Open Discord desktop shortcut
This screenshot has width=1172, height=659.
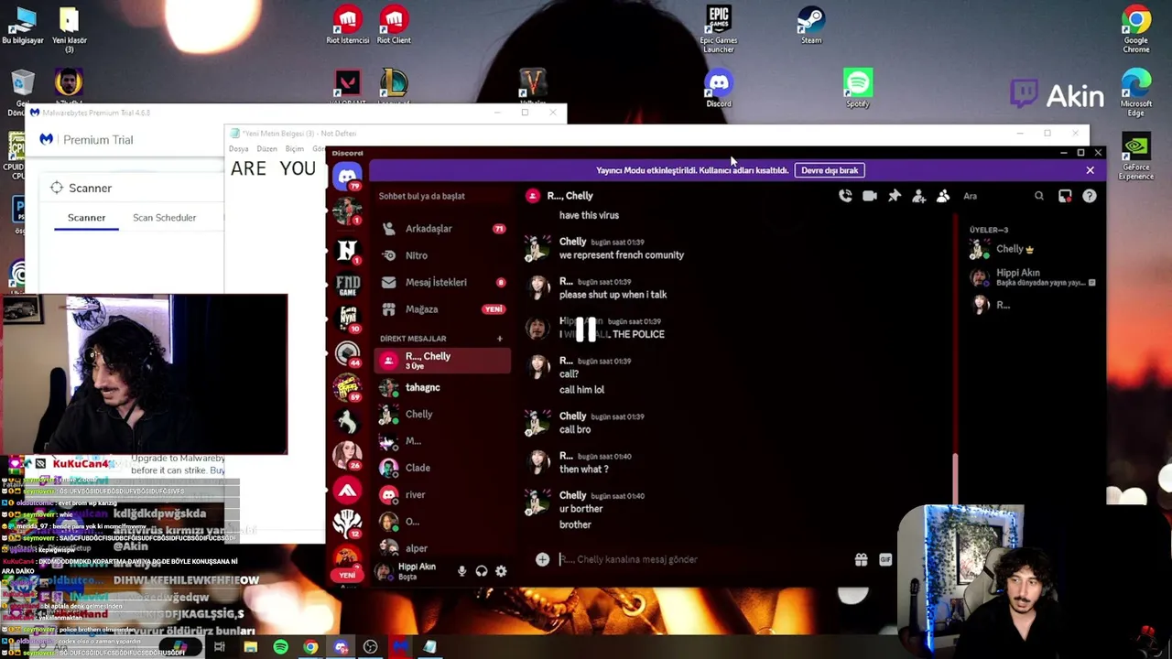coord(719,89)
